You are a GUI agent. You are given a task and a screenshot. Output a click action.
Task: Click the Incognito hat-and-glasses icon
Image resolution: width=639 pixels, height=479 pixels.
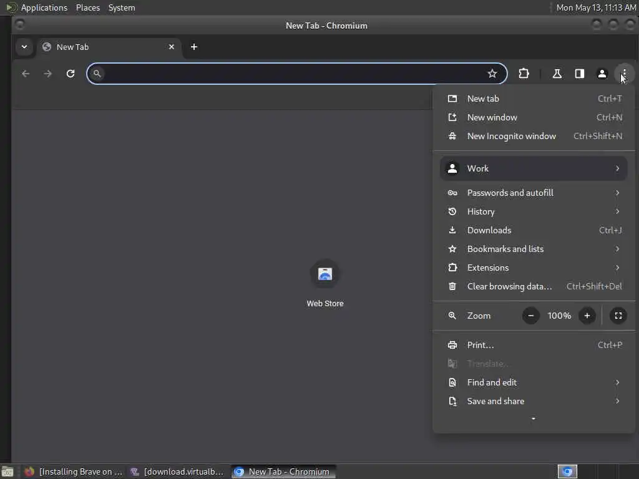[452, 136]
